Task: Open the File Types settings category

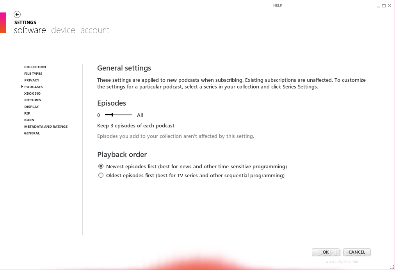Action: point(33,73)
